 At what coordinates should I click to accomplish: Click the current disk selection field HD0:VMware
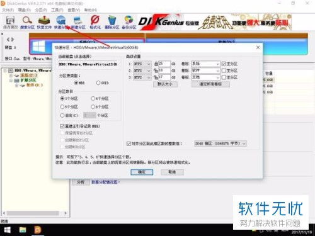[88, 64]
